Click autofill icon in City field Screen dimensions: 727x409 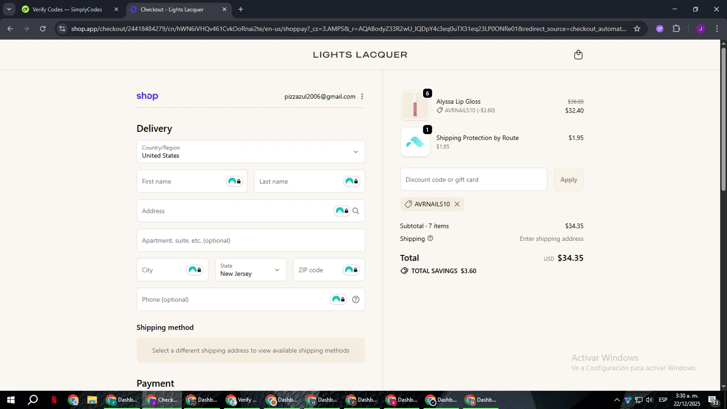(x=195, y=270)
